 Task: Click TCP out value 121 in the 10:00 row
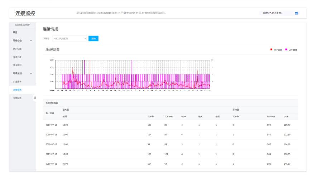(166, 154)
